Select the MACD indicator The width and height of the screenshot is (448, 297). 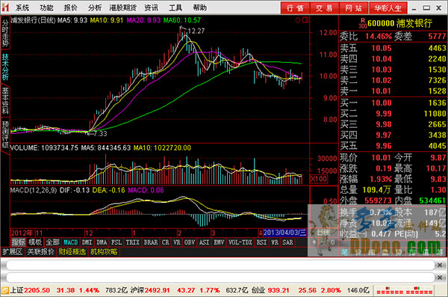click(x=71, y=242)
